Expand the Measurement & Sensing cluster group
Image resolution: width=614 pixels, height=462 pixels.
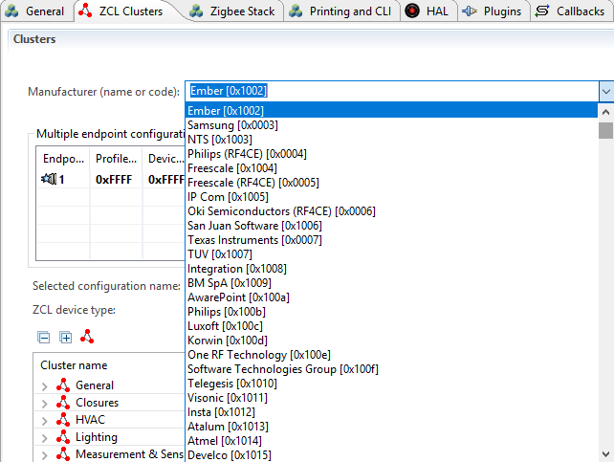[x=45, y=455]
